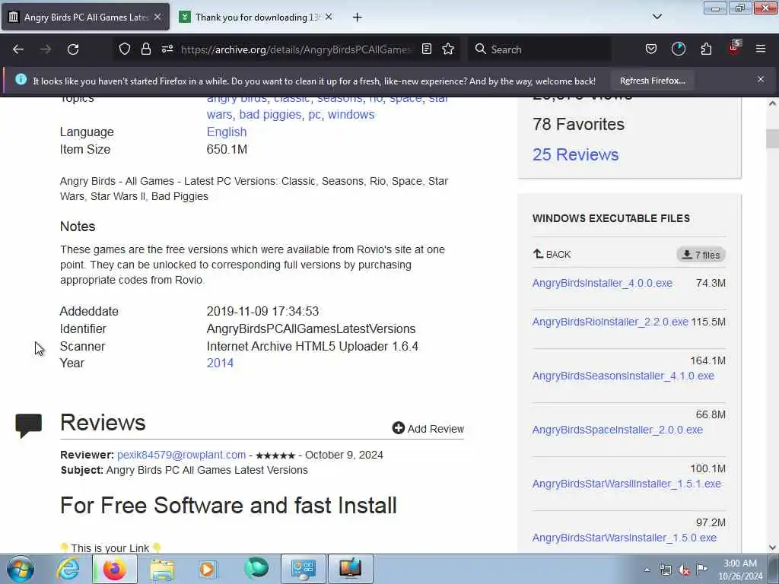The width and height of the screenshot is (779, 584).
Task: Open the muted volume tray icon
Action: [684, 570]
